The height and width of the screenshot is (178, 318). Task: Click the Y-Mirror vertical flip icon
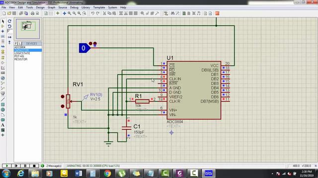[x=9, y=42]
